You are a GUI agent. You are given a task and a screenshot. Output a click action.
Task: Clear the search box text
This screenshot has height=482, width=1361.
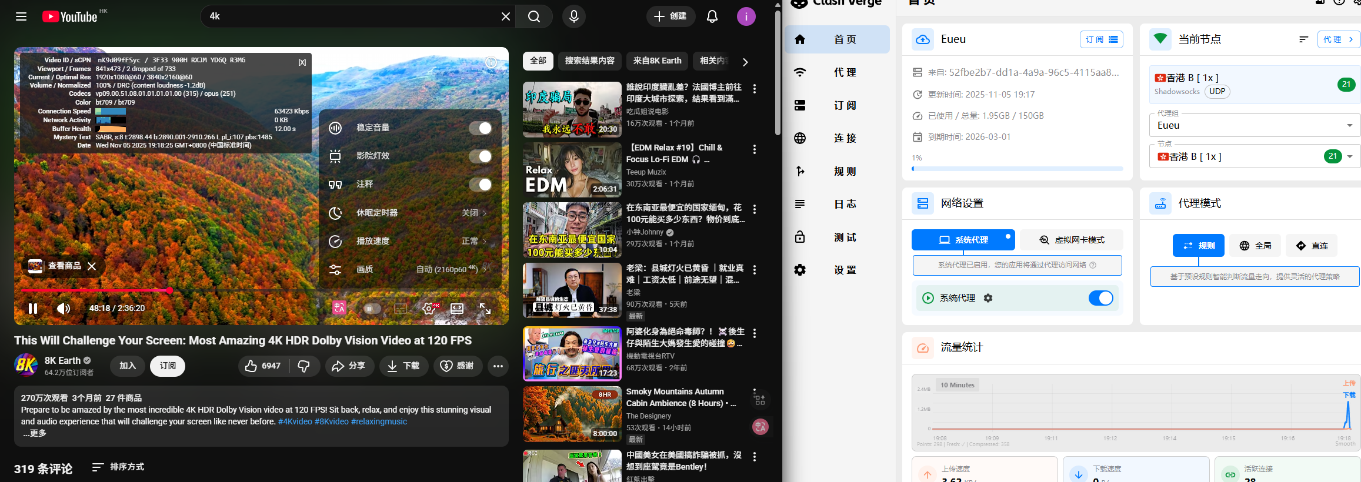[505, 16]
